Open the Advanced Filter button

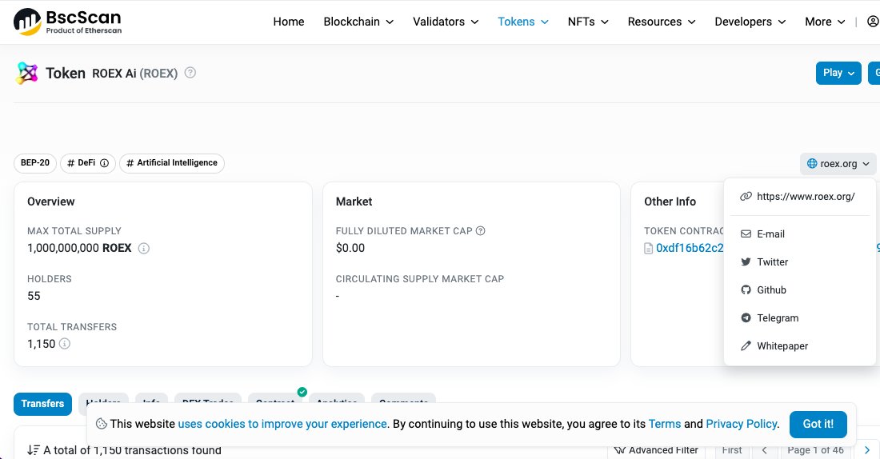[x=655, y=450]
